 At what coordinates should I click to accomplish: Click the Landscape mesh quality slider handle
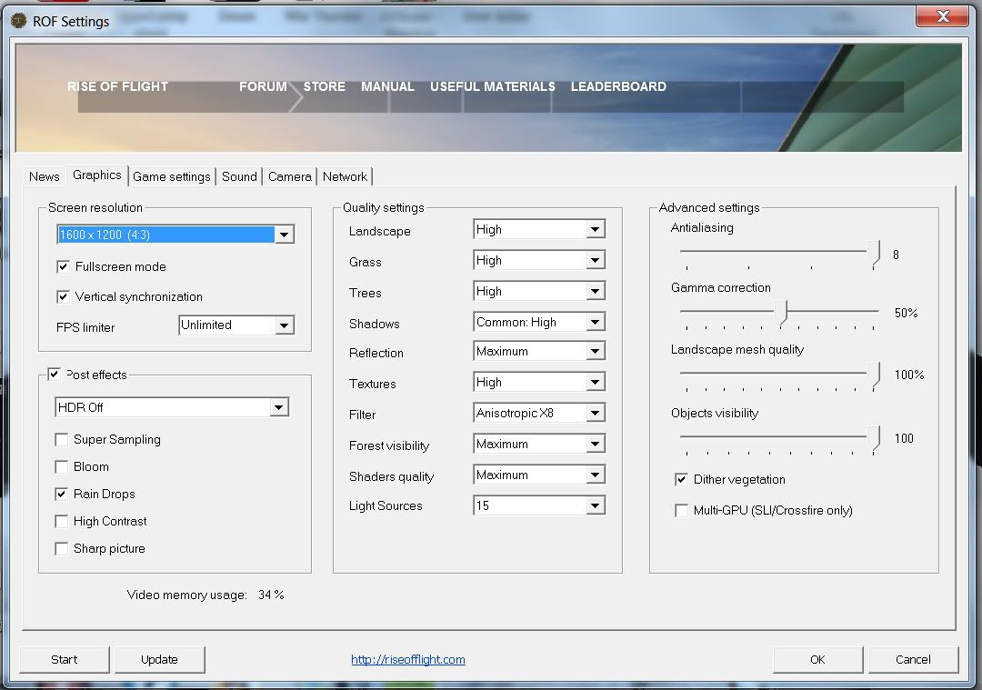tap(874, 375)
